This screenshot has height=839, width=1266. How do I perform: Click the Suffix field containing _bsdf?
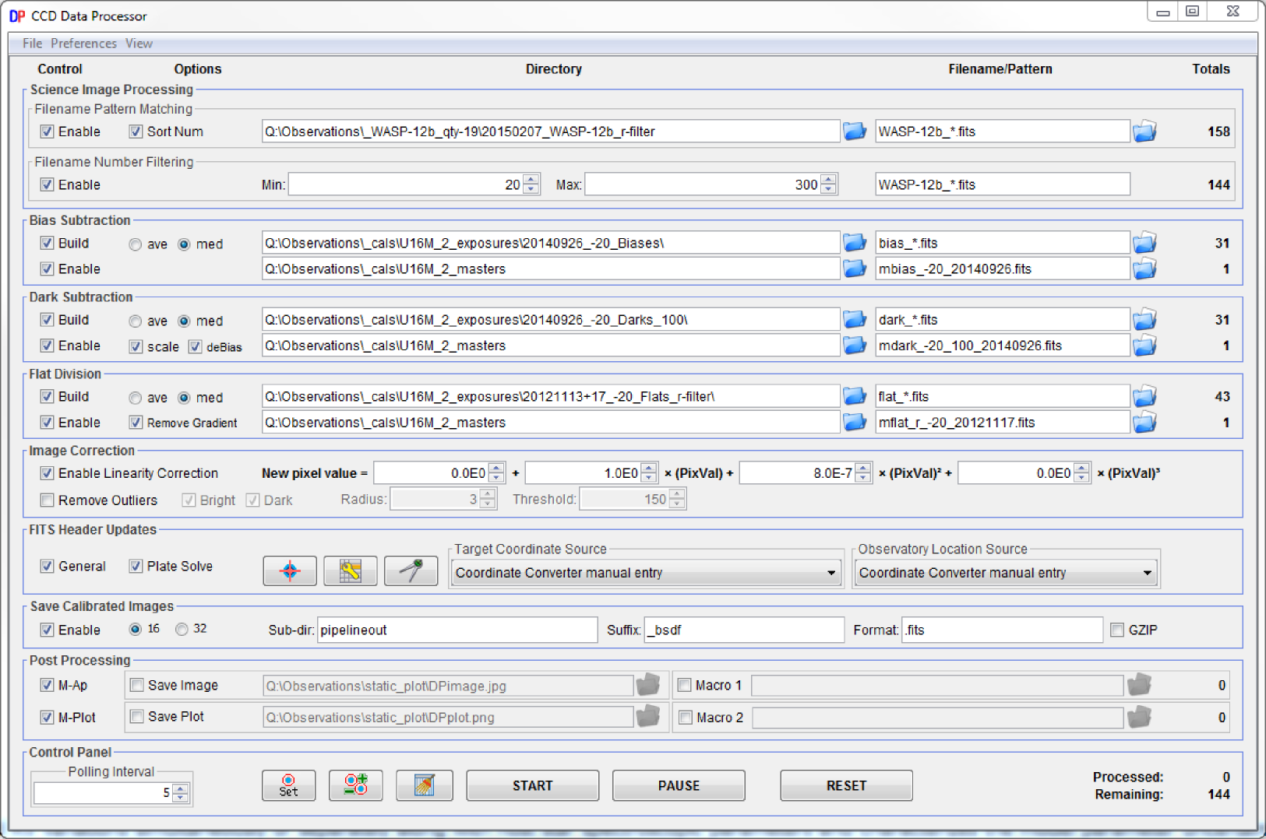coord(744,630)
